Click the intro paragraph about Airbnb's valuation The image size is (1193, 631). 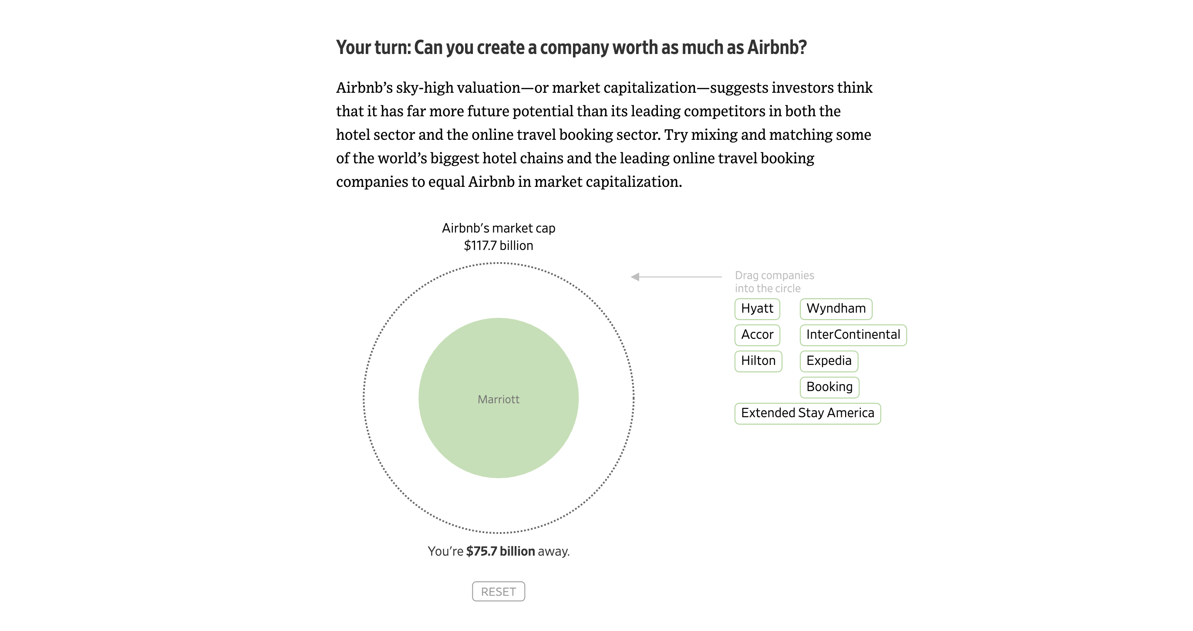pyautogui.click(x=603, y=135)
